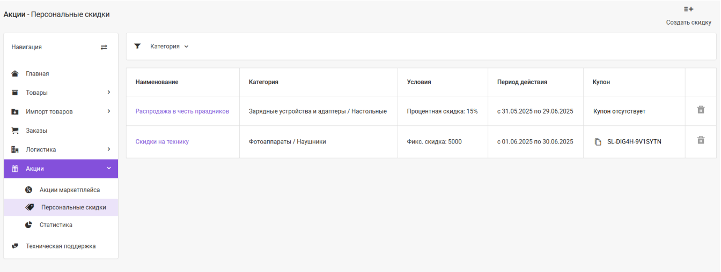Click the Главная home icon
The height and width of the screenshot is (272, 721).
15,73
